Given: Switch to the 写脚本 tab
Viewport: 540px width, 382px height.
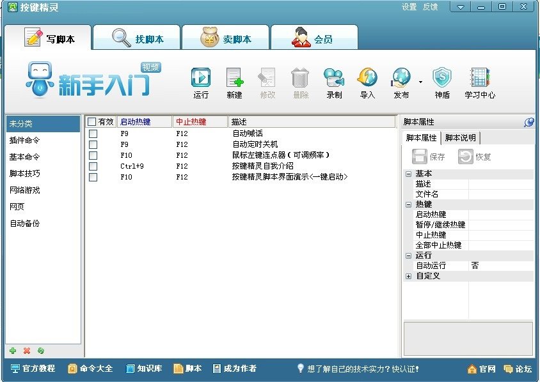Looking at the screenshot, I should [48, 38].
